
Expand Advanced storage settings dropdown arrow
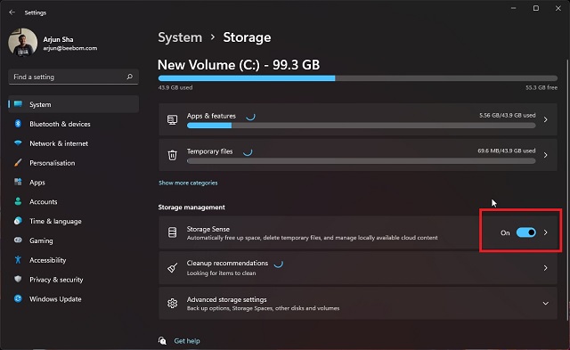(545, 304)
